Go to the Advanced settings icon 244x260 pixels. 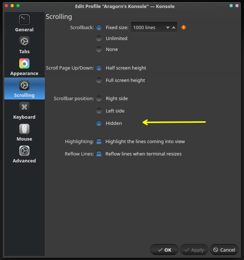pos(24,151)
